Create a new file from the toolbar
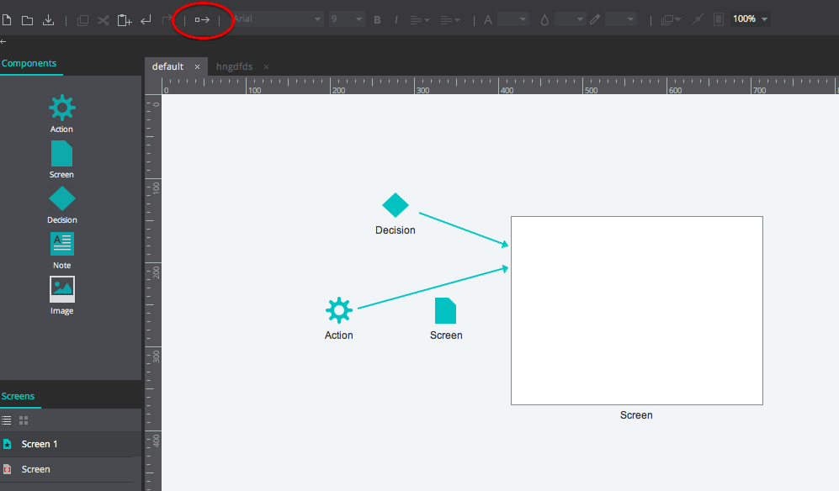The height and width of the screenshot is (491, 839). point(7,19)
